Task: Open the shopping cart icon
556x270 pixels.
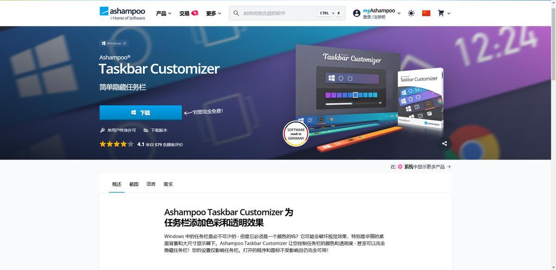Action: (441, 13)
